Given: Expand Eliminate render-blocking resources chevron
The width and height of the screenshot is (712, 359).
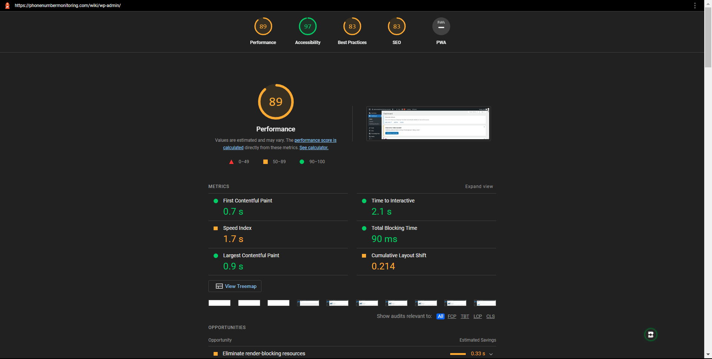Looking at the screenshot, I should (491, 354).
